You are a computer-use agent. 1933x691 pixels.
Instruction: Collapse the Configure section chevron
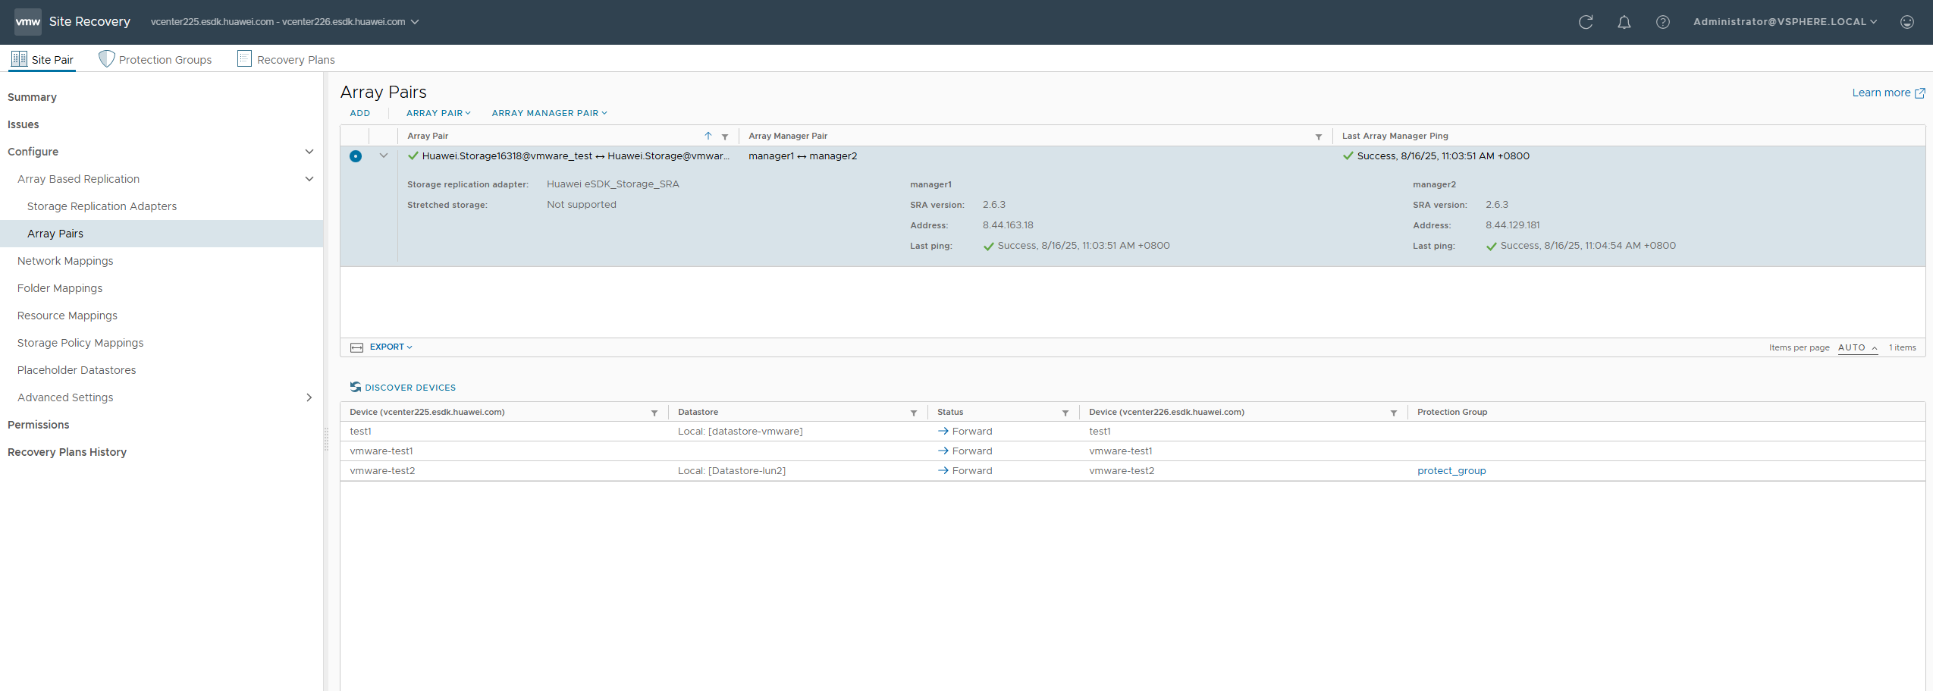pyautogui.click(x=309, y=152)
